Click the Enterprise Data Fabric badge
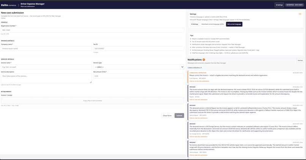 (x=295, y=5)
